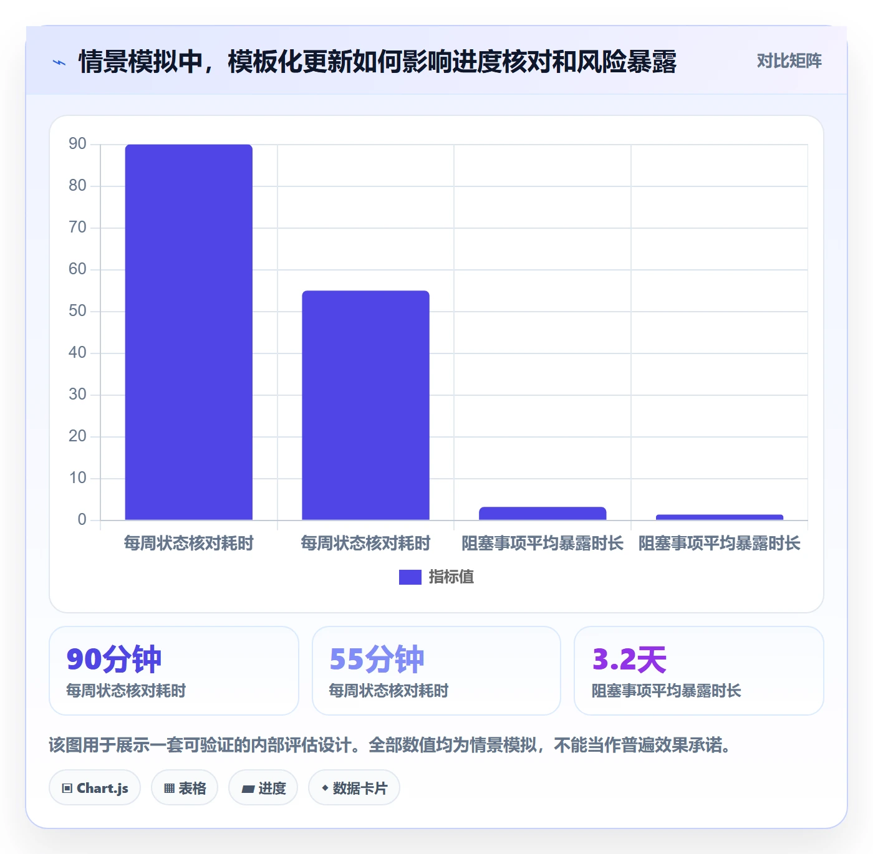The height and width of the screenshot is (854, 873).
Task: Click the y-axis label 0
Action: (82, 520)
